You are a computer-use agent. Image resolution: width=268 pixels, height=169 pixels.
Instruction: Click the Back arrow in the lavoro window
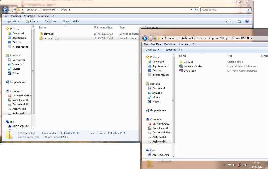tap(5, 10)
